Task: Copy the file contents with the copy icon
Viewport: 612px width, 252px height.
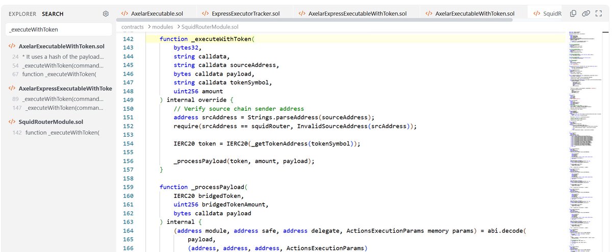Action: click(574, 14)
